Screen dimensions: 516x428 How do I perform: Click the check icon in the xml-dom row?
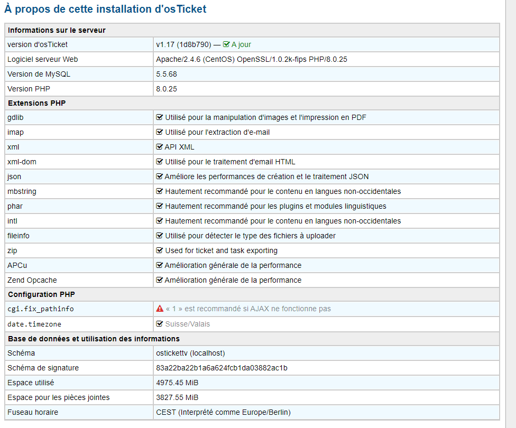coord(159,162)
